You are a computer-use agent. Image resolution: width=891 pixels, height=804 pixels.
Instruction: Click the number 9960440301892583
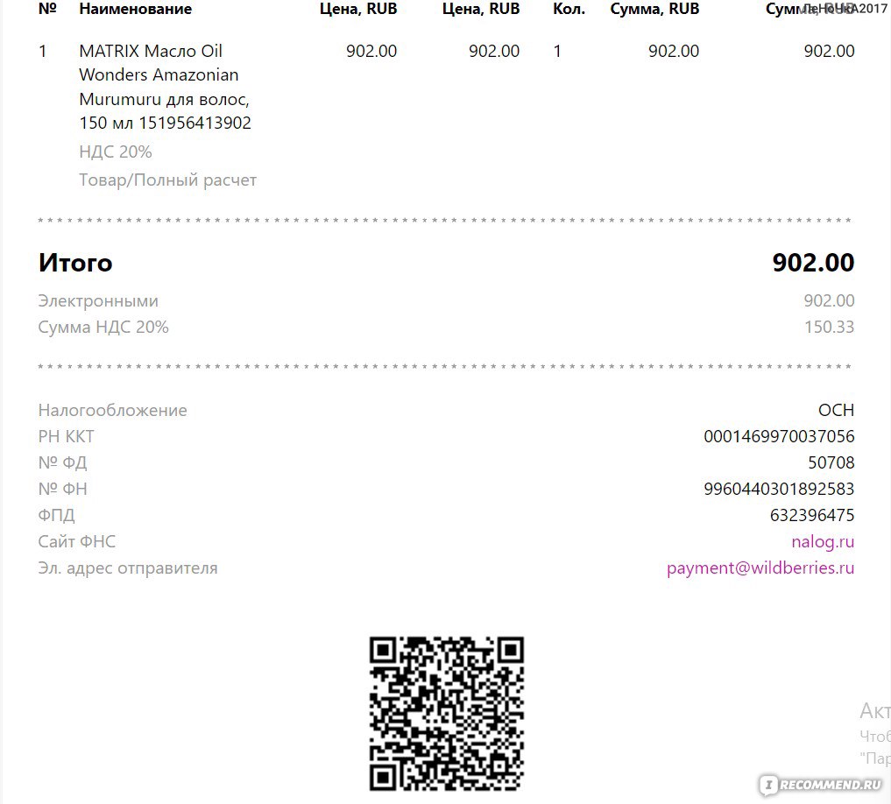pos(779,489)
